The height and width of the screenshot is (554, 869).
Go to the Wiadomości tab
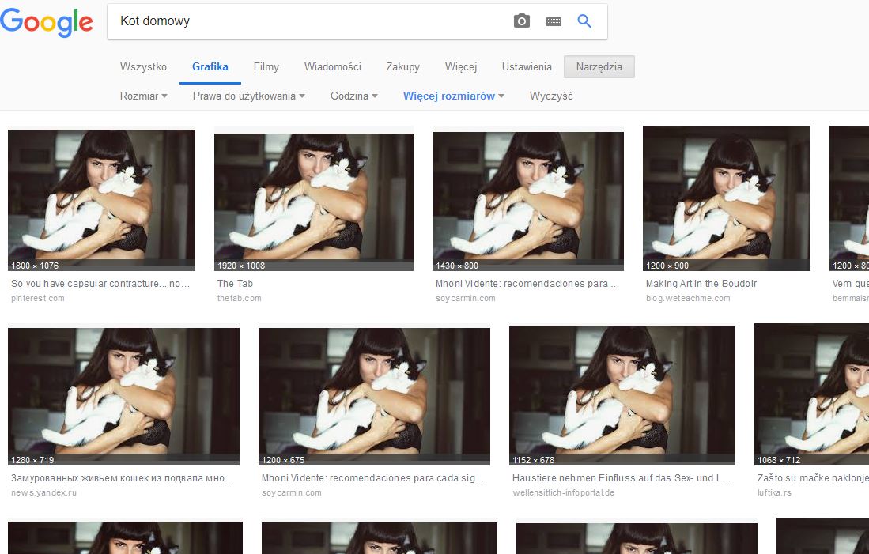click(x=333, y=66)
